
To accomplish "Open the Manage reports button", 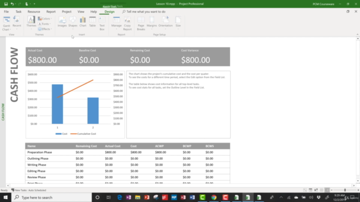I will coord(116,23).
